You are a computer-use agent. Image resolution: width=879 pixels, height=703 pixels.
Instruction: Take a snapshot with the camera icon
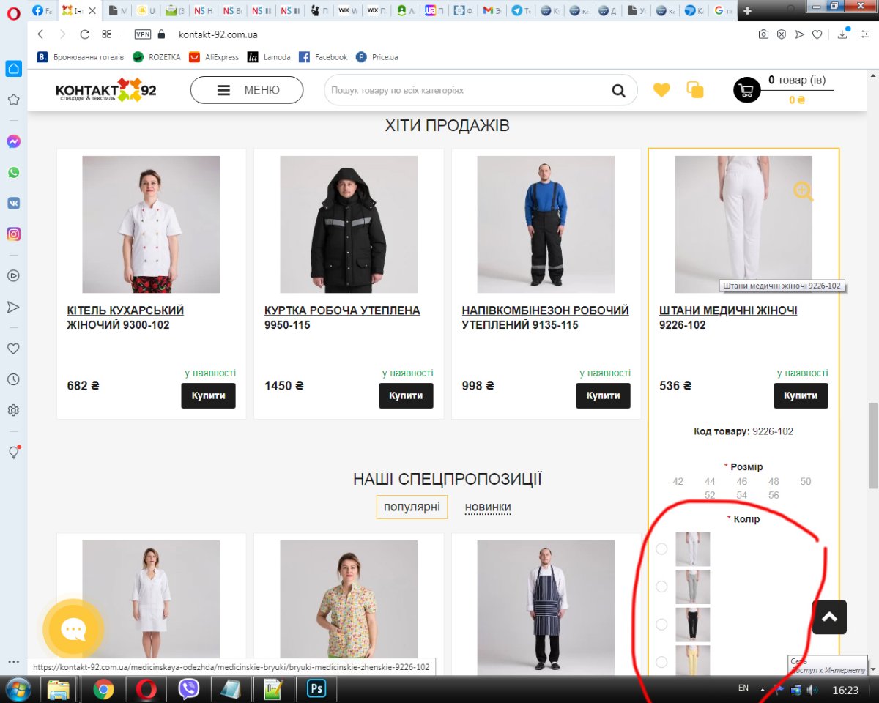(763, 34)
